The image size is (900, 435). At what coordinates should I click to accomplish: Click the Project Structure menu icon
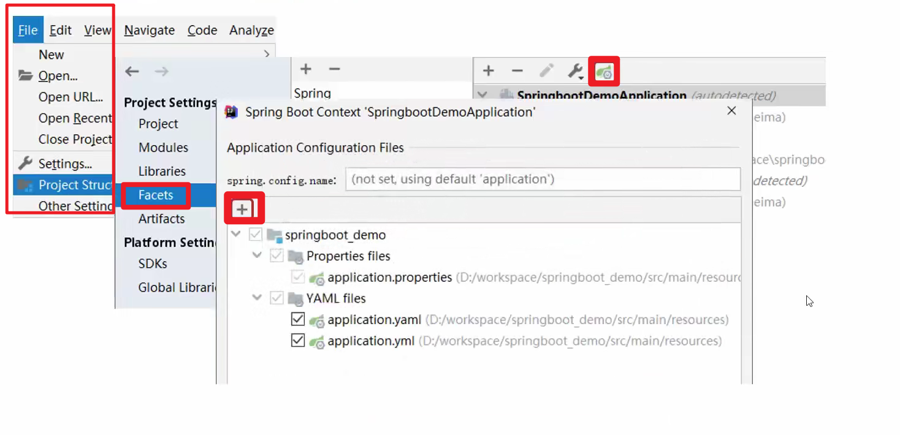pos(25,185)
